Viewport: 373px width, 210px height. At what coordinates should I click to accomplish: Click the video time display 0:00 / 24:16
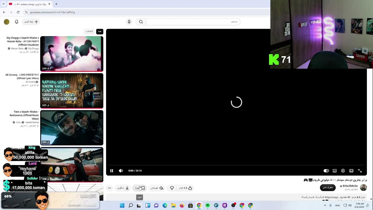pos(135,171)
